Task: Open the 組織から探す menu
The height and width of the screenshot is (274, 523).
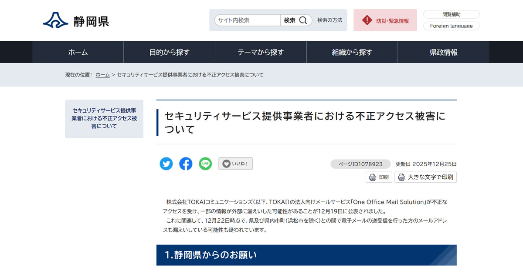Action: (x=352, y=52)
